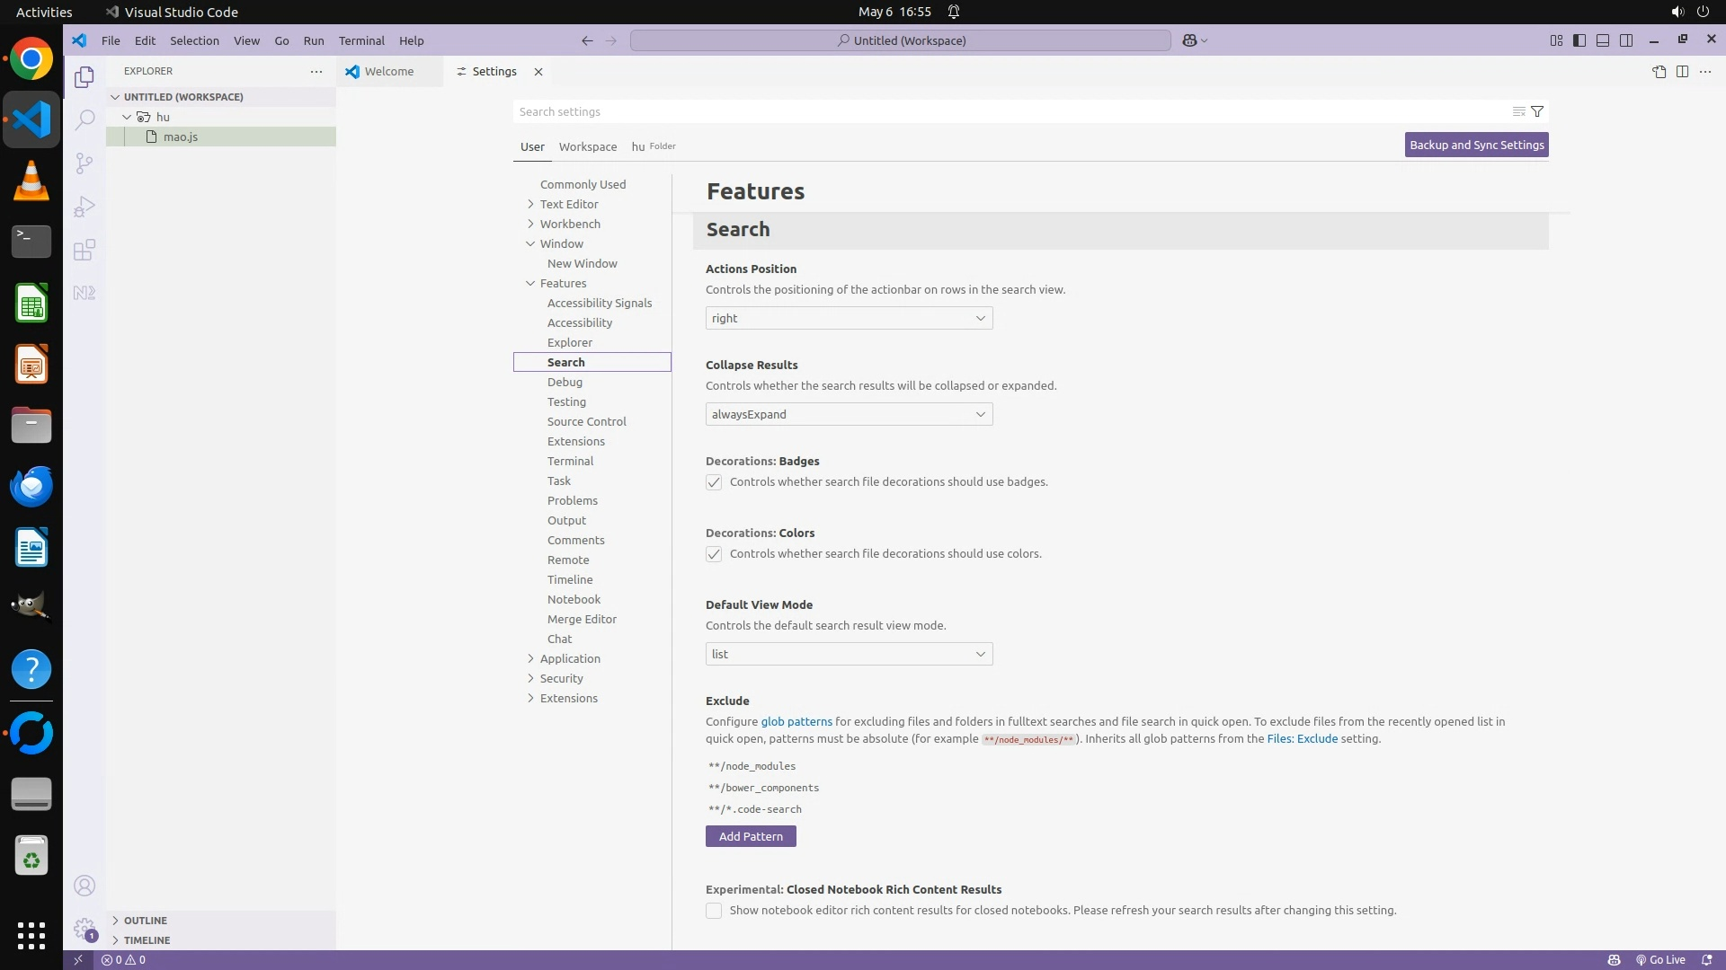Open the Search view in activity bar
The height and width of the screenshot is (970, 1726).
(85, 119)
